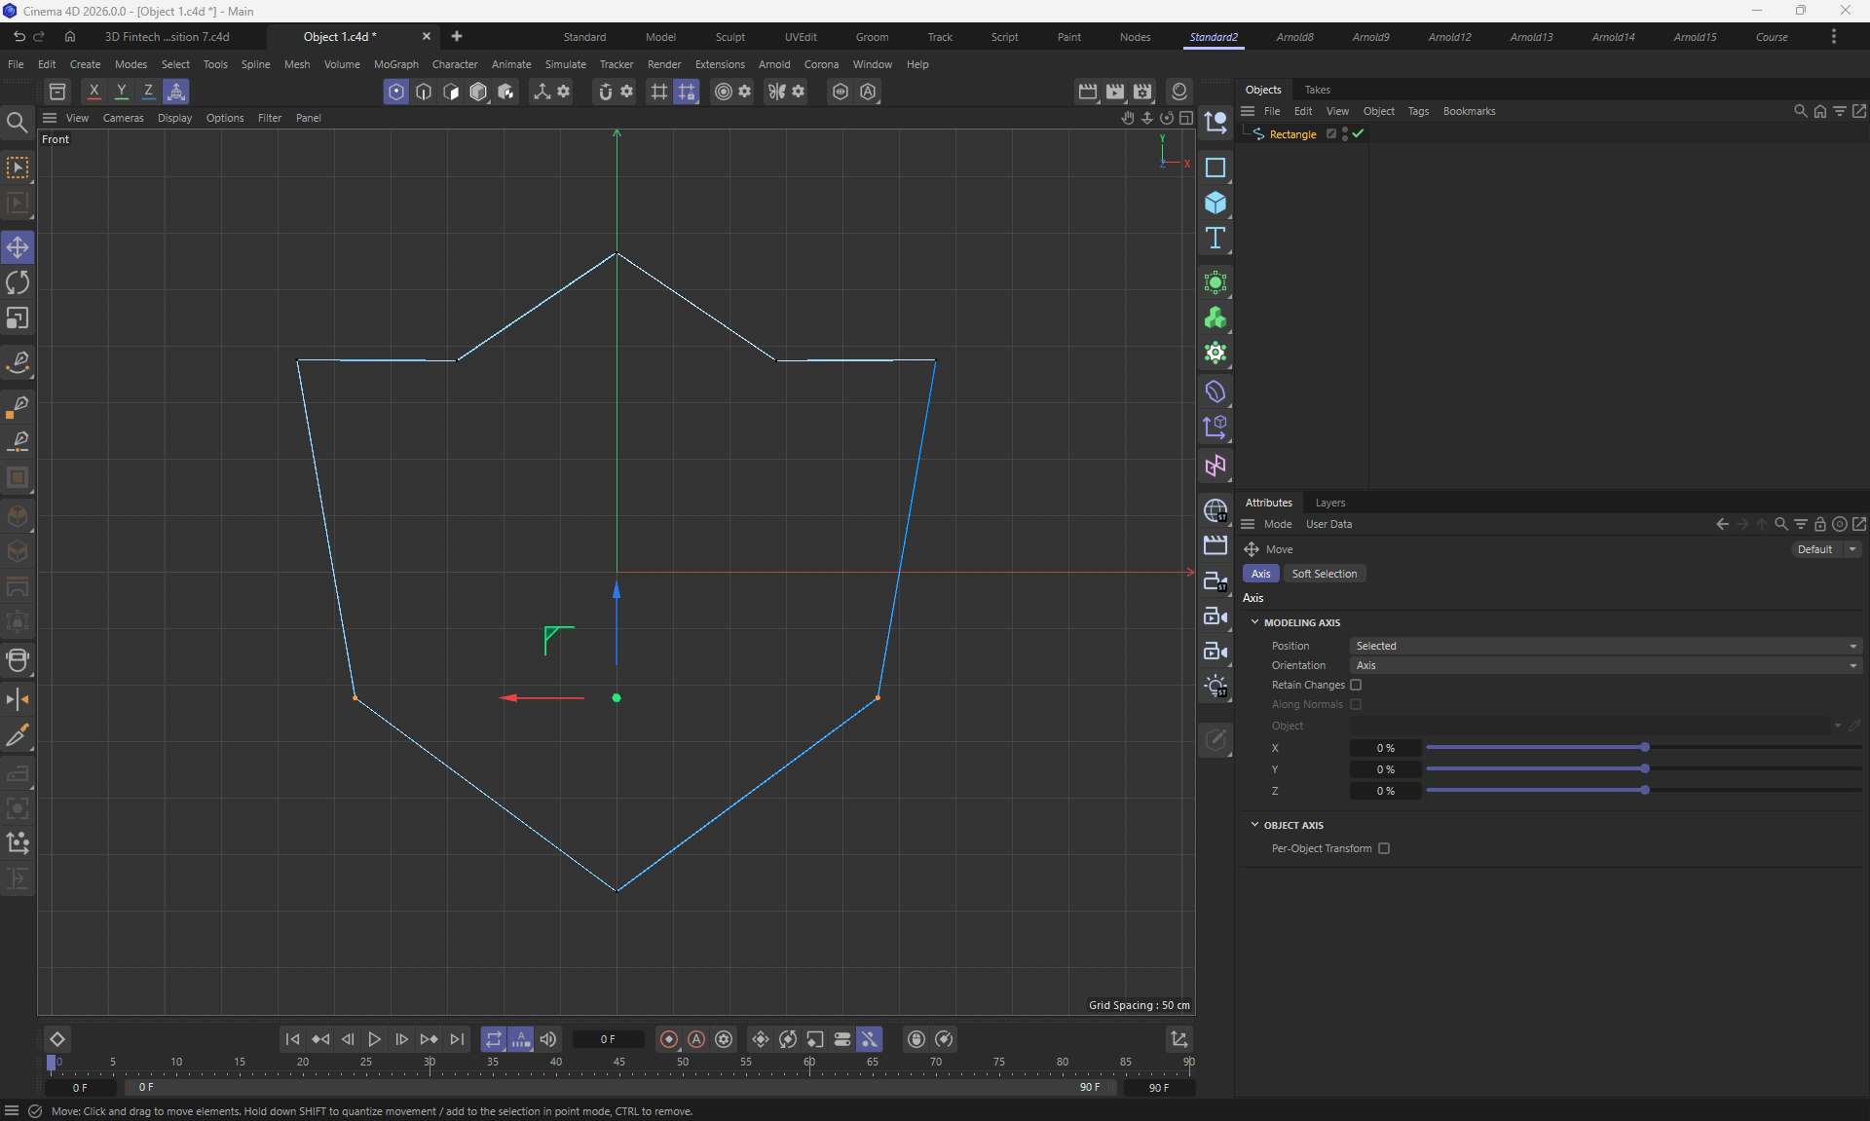Open the Position dropdown set to Selected
The width and height of the screenshot is (1870, 1121).
(x=1605, y=646)
